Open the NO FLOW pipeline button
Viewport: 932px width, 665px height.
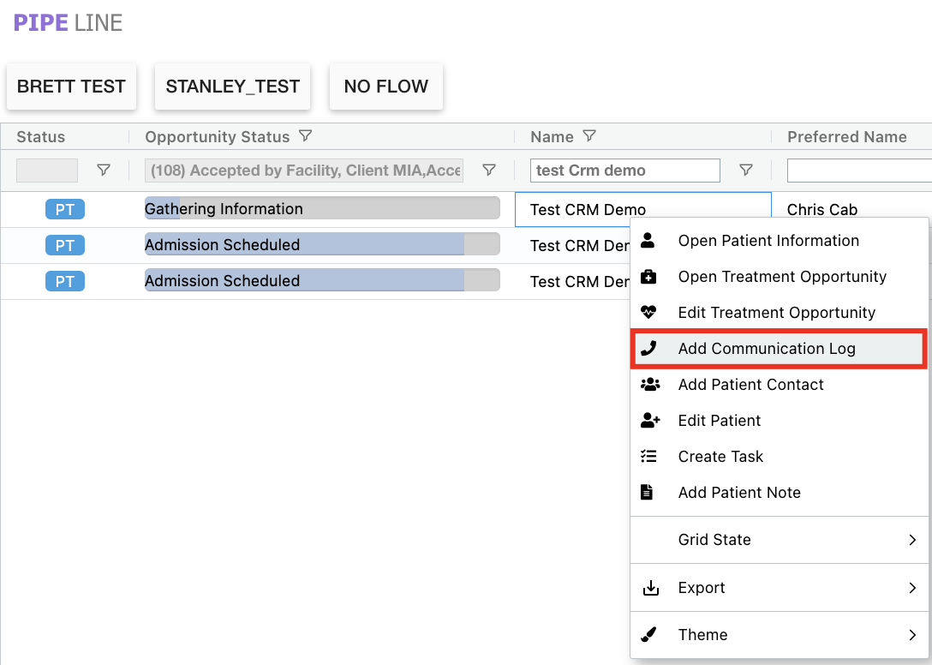(x=385, y=87)
